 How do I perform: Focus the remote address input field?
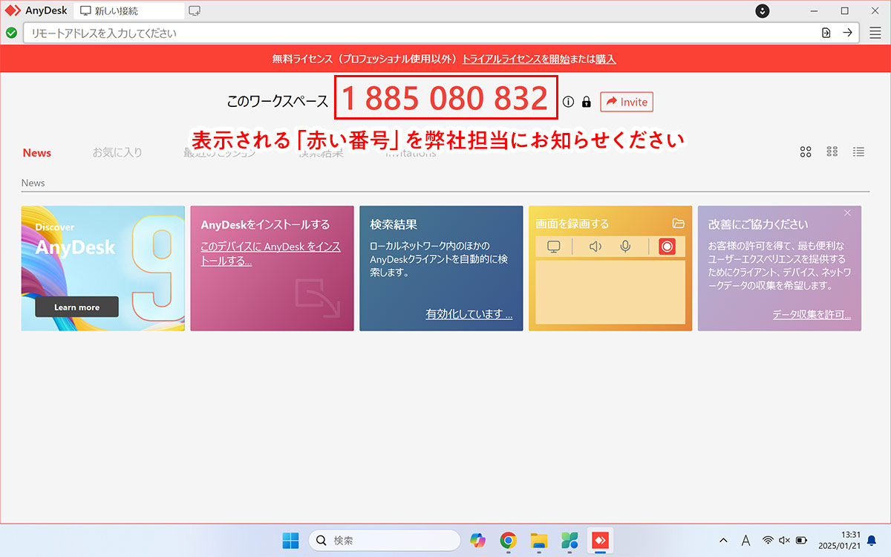441,33
